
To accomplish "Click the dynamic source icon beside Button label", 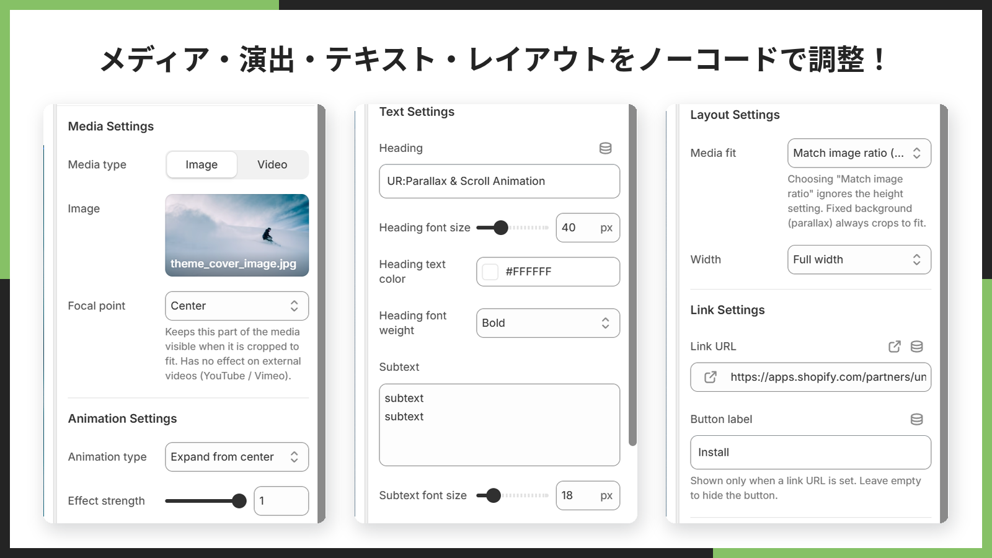I will 917,420.
